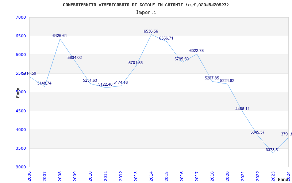Click x-axis year 2009
292x183 pixels.
75,176
